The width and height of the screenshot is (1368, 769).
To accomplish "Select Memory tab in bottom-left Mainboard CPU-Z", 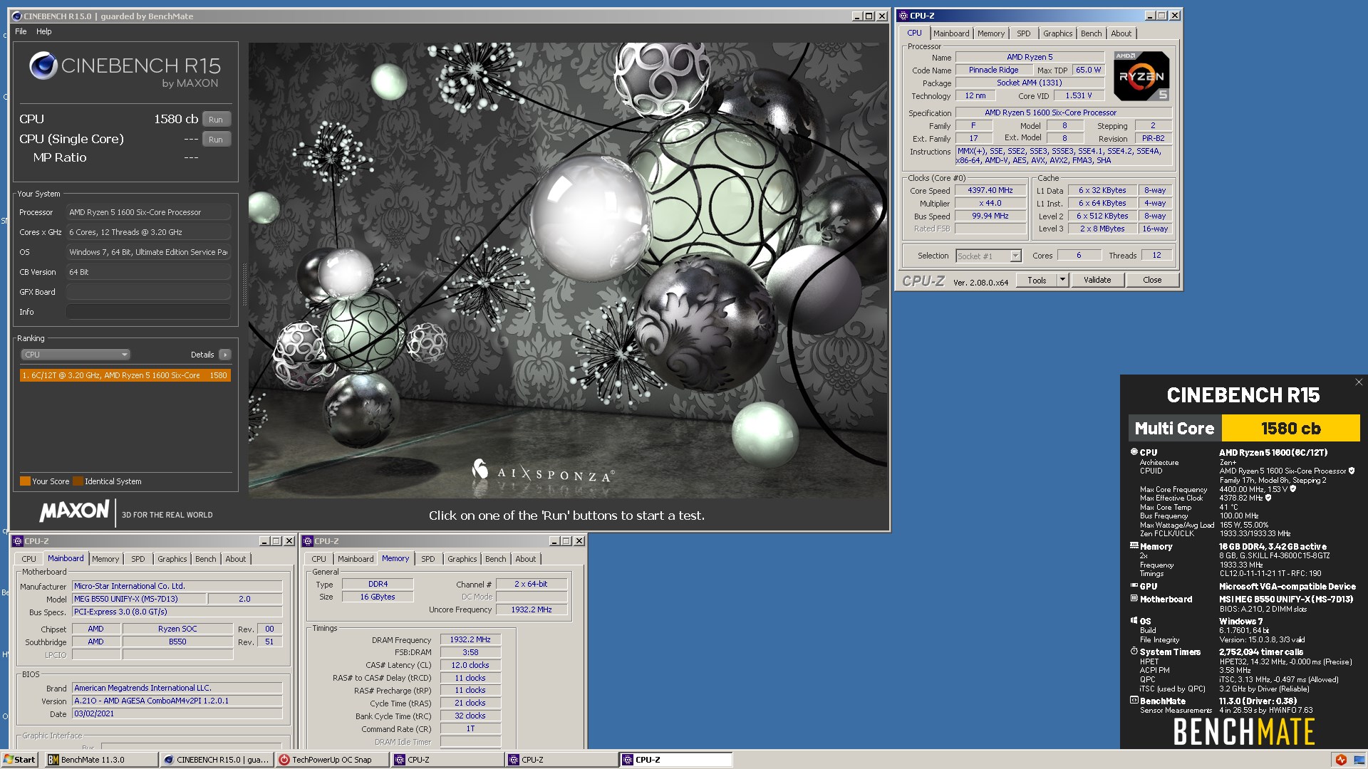I will [105, 559].
